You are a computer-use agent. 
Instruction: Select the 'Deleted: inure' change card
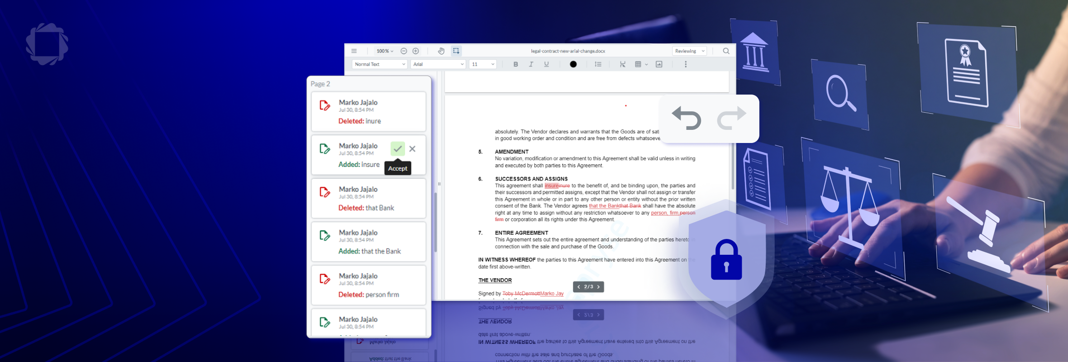coord(368,112)
